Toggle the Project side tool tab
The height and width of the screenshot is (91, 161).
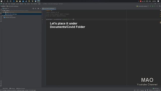[x=1, y=11]
